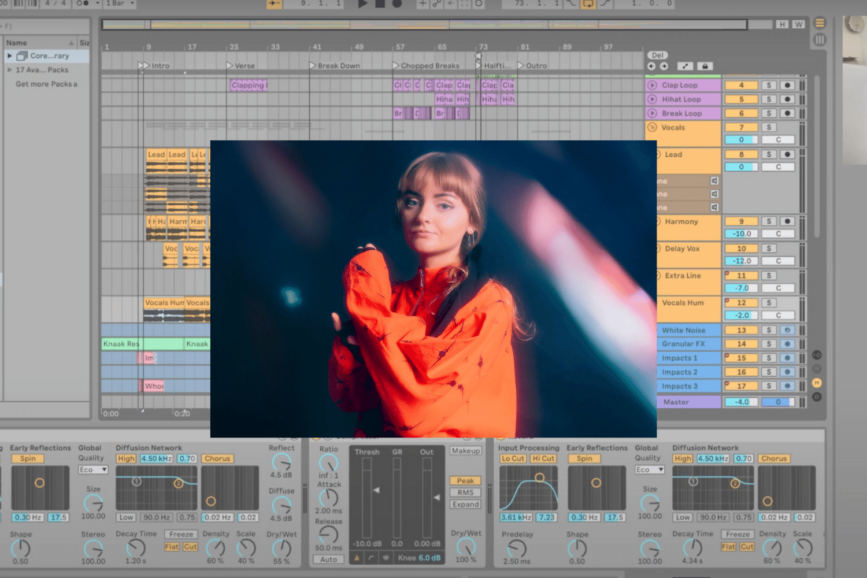Image resolution: width=867 pixels, height=578 pixels.
Task: Select the Vocals Hum track header
Action: (689, 309)
